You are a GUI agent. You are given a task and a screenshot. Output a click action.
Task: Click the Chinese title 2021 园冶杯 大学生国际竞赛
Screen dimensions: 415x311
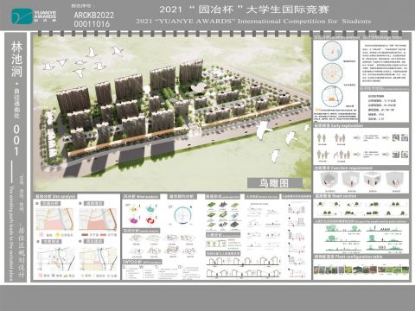click(x=244, y=10)
